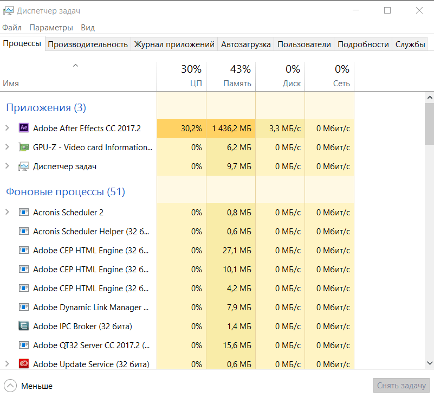The height and width of the screenshot is (397, 434).
Task: Open the Параметры menu
Action: pos(51,28)
